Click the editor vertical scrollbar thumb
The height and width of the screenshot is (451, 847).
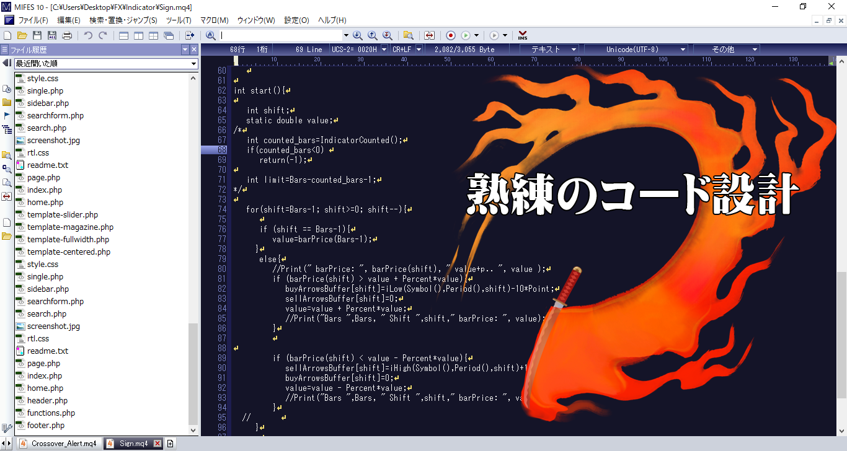tap(841, 335)
